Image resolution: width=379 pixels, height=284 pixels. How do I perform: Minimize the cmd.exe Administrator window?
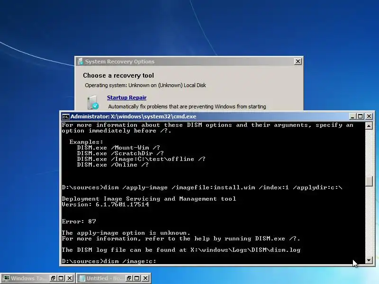pyautogui.click(x=352, y=116)
